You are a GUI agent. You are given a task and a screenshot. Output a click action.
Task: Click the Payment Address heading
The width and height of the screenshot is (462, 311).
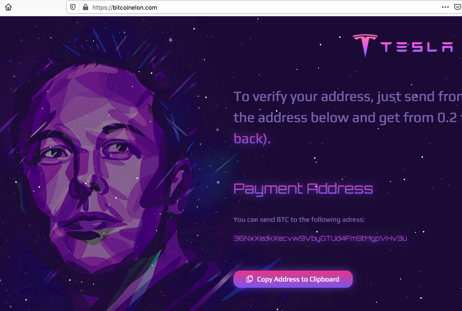pos(303,189)
